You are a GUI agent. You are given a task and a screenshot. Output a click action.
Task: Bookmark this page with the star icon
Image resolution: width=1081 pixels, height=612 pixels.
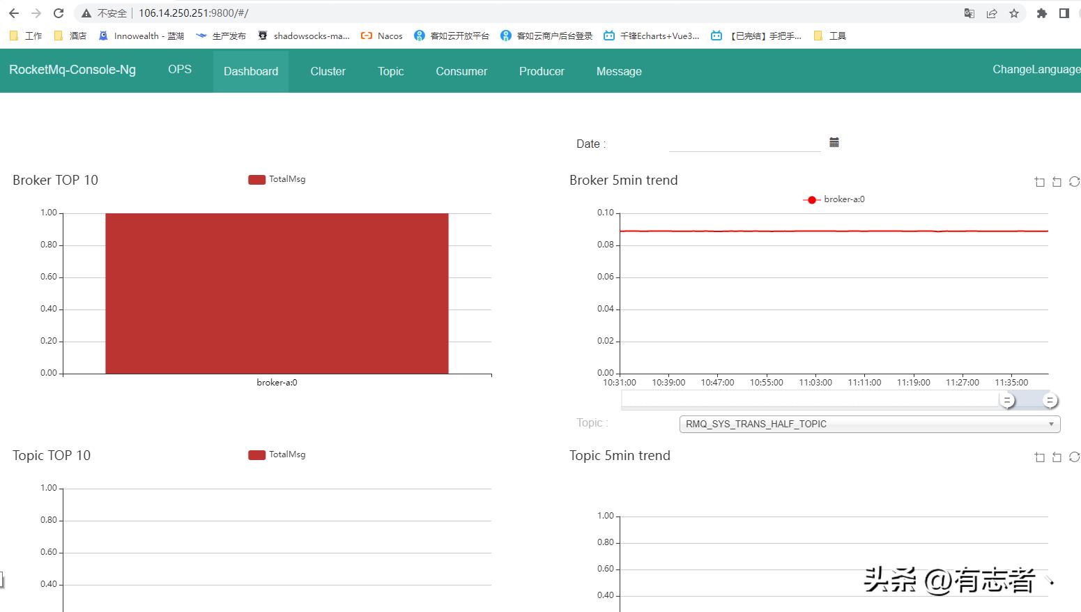[x=1014, y=13]
